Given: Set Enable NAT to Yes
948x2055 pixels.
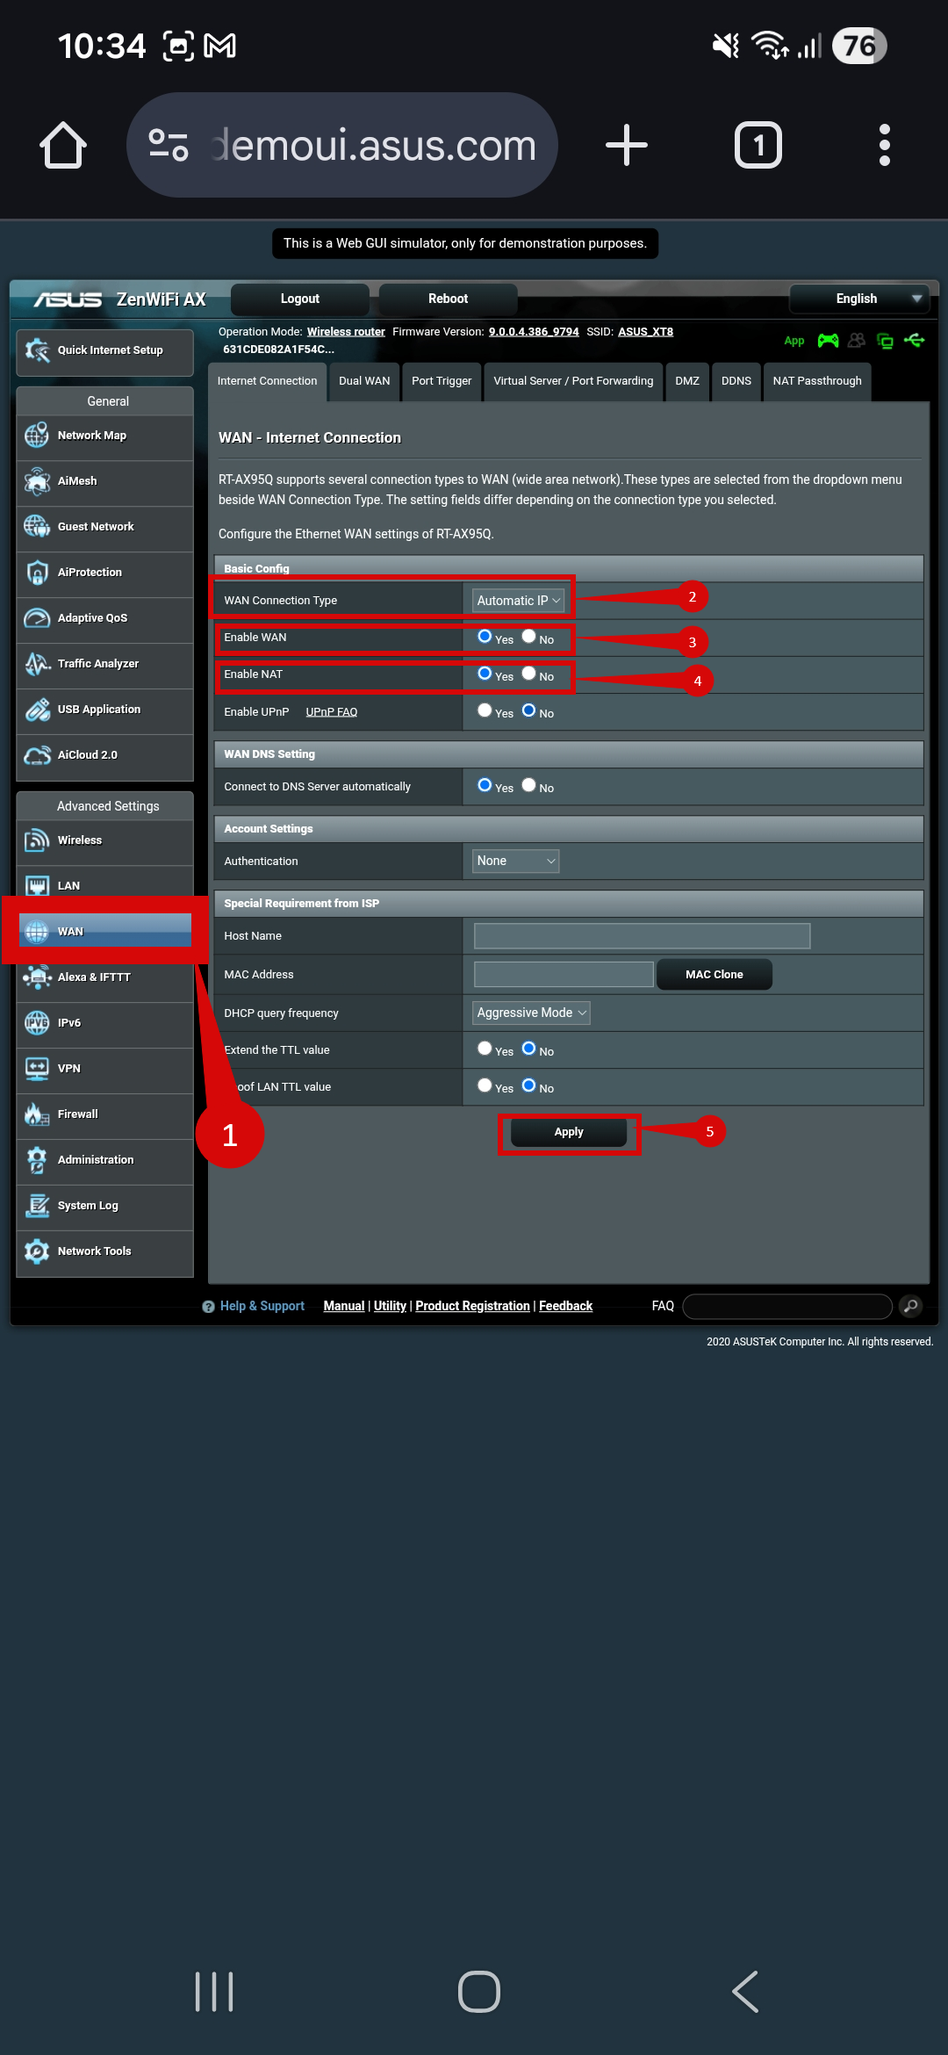Looking at the screenshot, I should click(485, 674).
